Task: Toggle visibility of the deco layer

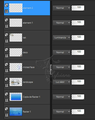Action: [7, 56]
